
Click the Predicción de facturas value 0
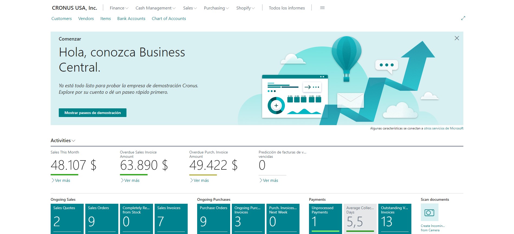(262, 165)
